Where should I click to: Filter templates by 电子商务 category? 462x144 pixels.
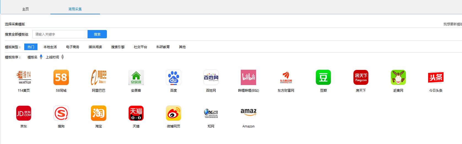pyautogui.click(x=73, y=47)
